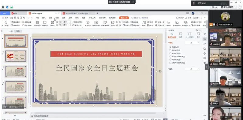Click the Remove Background (抠除背景) icon
Image resolution: width=243 pixels, height=120 pixels.
click(x=96, y=22)
